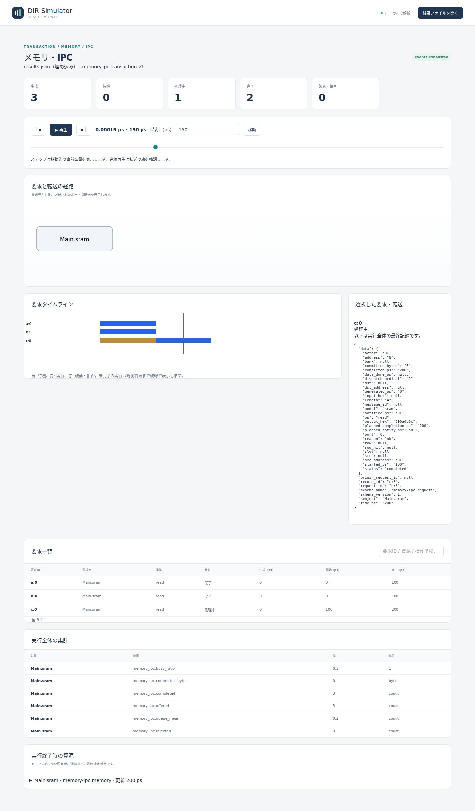The width and height of the screenshot is (475, 811).
Task: Click the 処理中 count card
Action: (202, 93)
